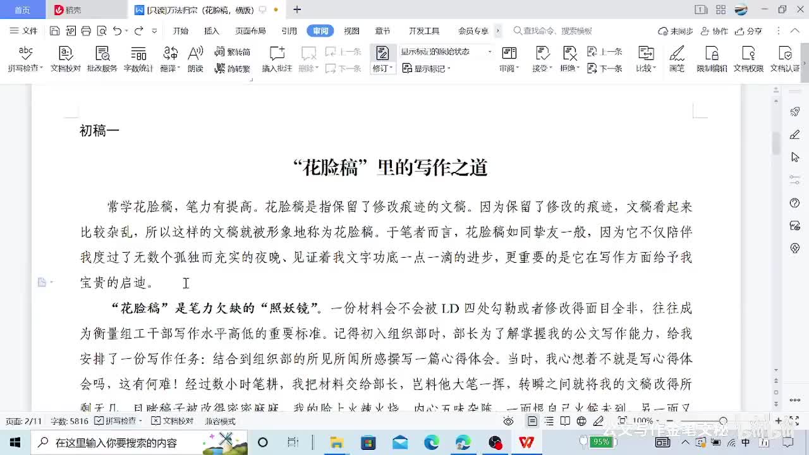Open the 翻译 translate tool

(x=169, y=59)
